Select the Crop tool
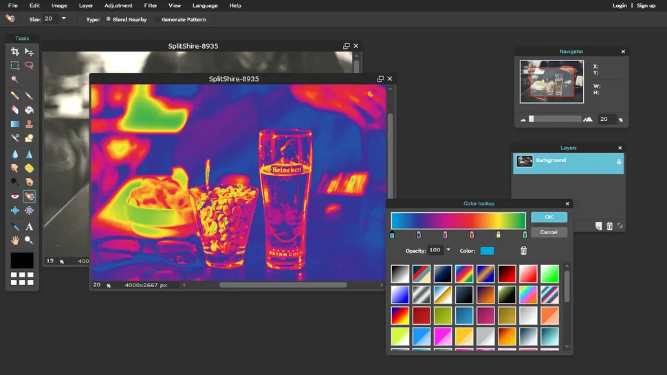Image resolution: width=667 pixels, height=375 pixels. coord(14,52)
